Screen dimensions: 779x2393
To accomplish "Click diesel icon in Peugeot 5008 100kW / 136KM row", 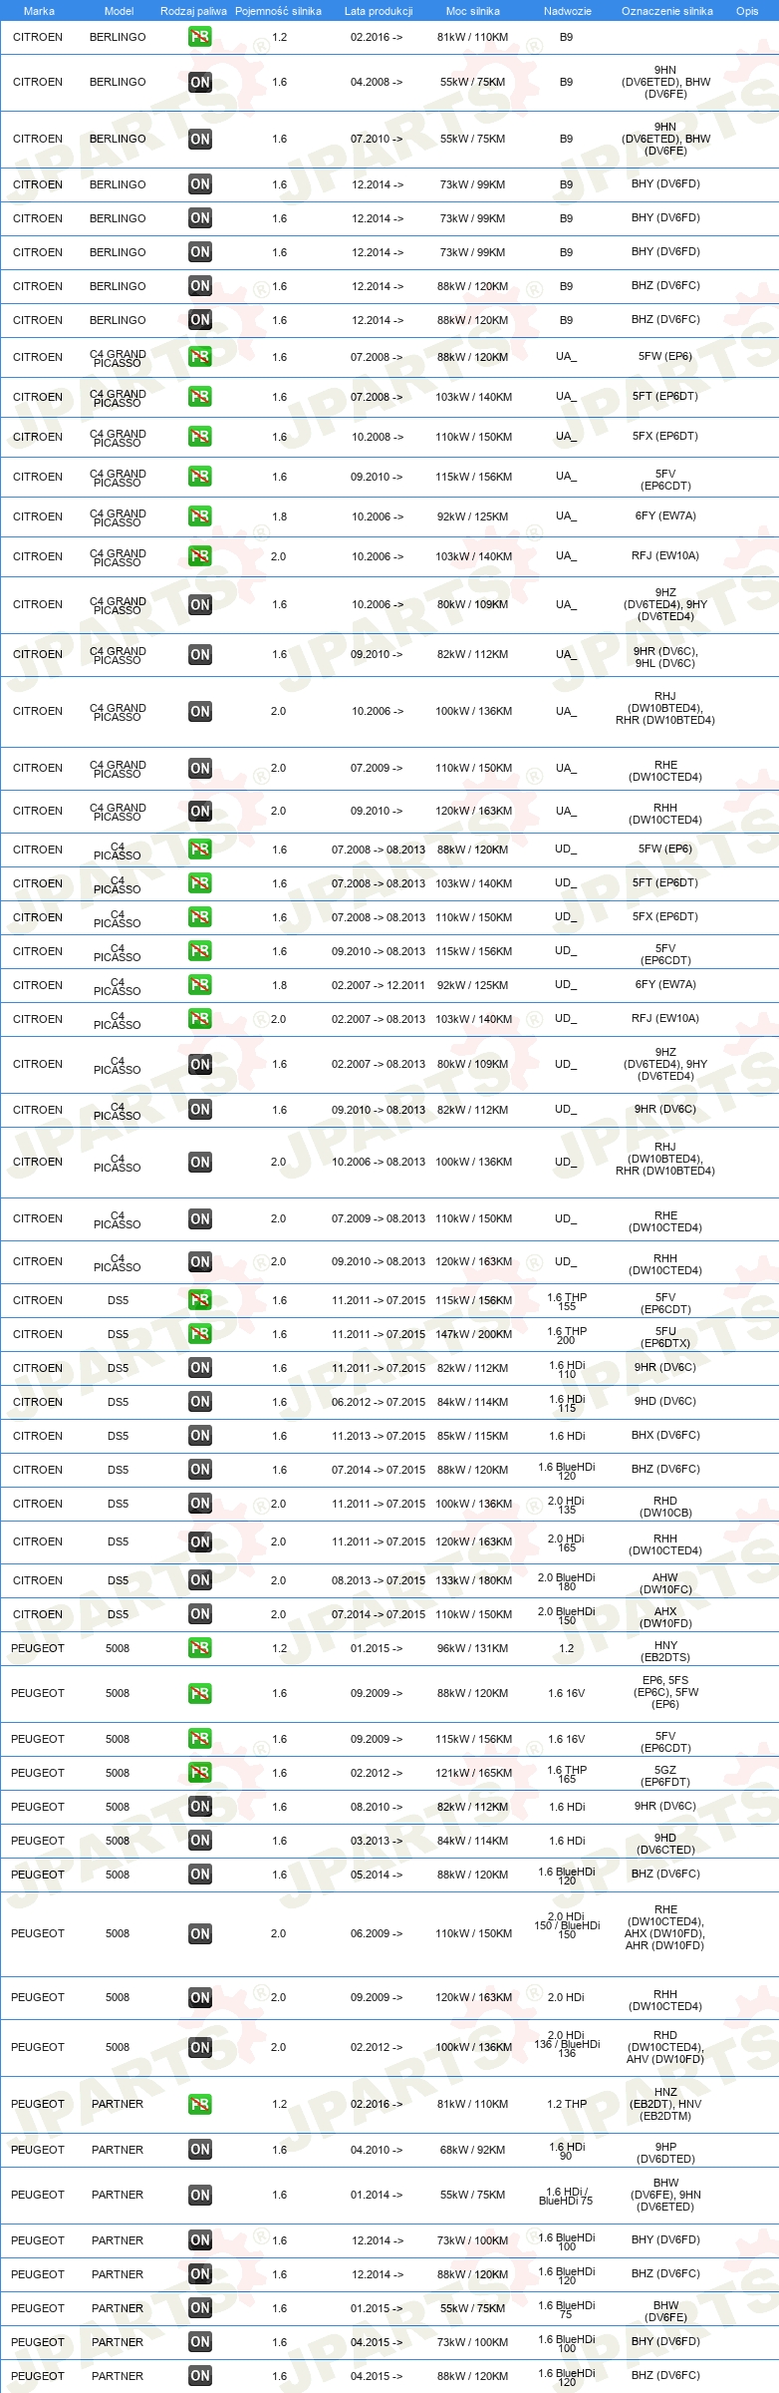I will pyautogui.click(x=200, y=2048).
